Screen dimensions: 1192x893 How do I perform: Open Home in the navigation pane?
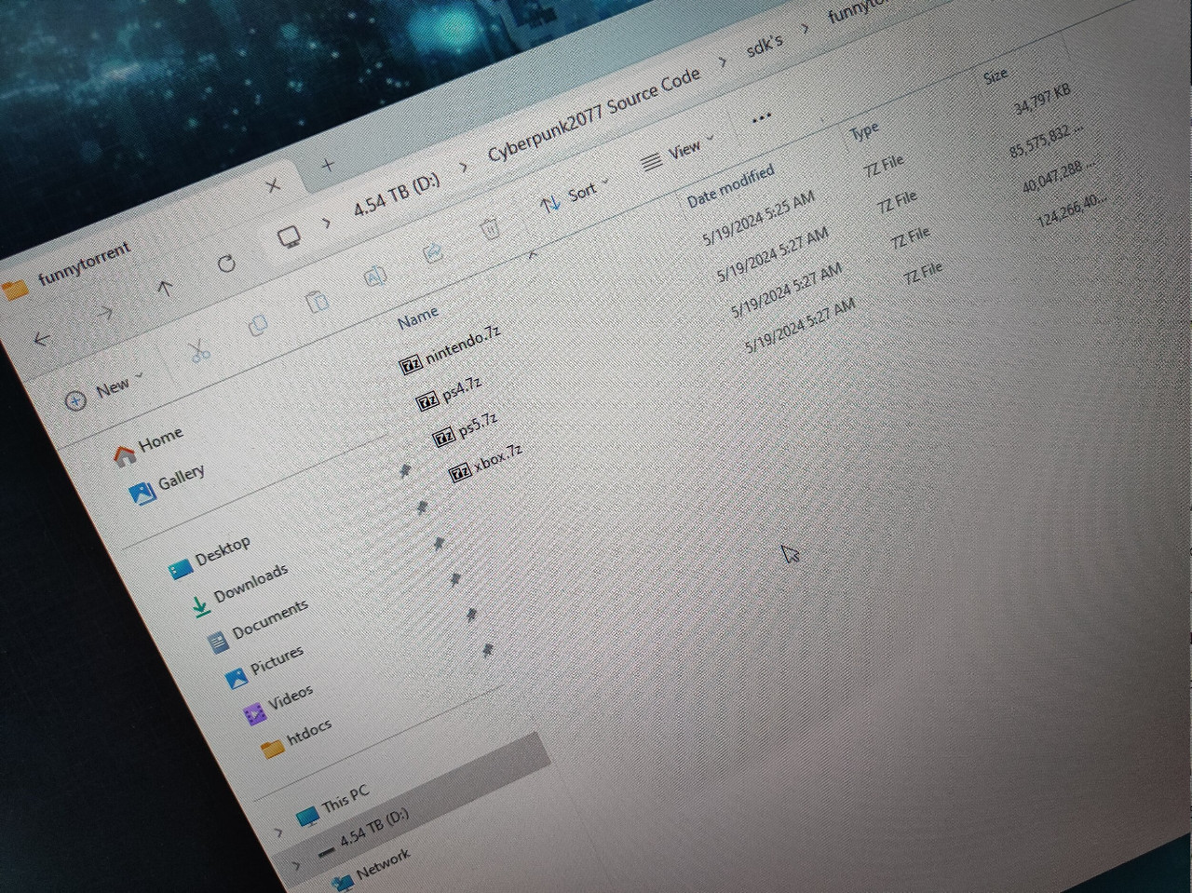149,445
